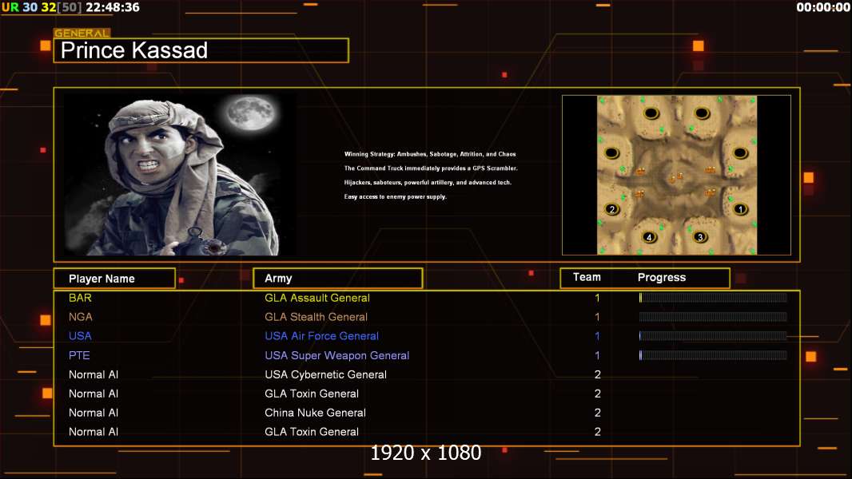852x479 pixels.
Task: Click USA Cybernetic General army entry
Action: coord(325,374)
